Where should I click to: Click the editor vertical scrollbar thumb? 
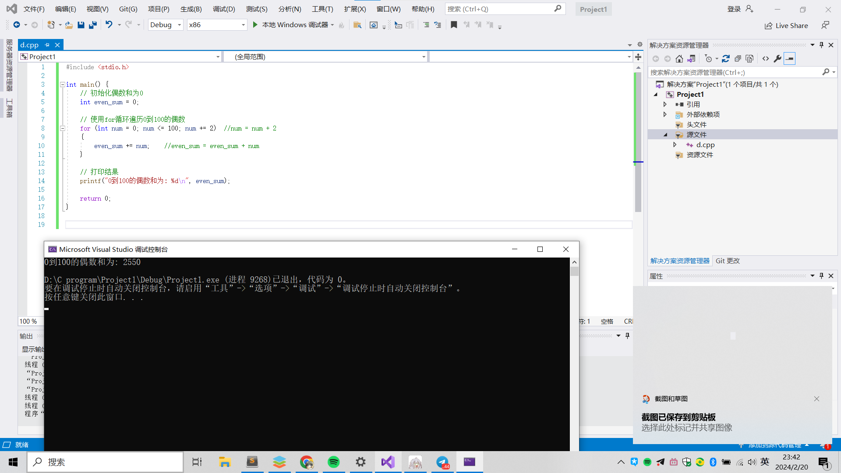[638, 142]
